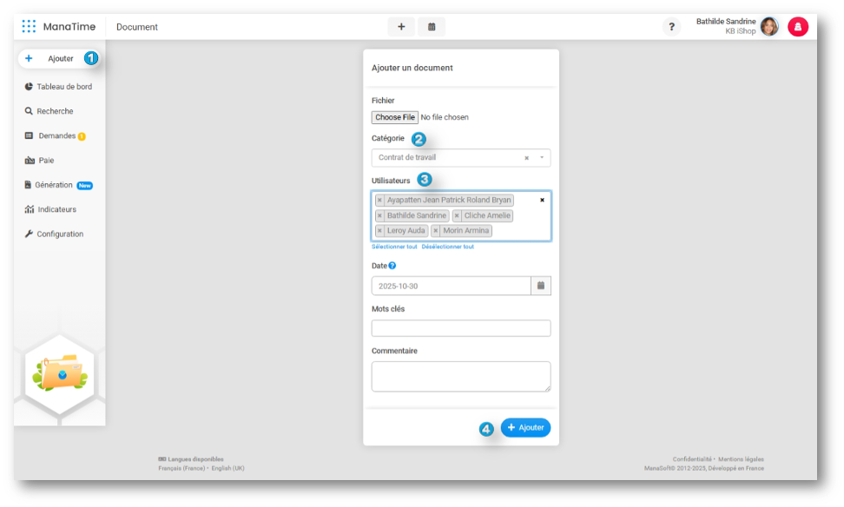Viewport: 844px width, 507px height.
Task: Click the Date help info icon
Action: pyautogui.click(x=392, y=266)
